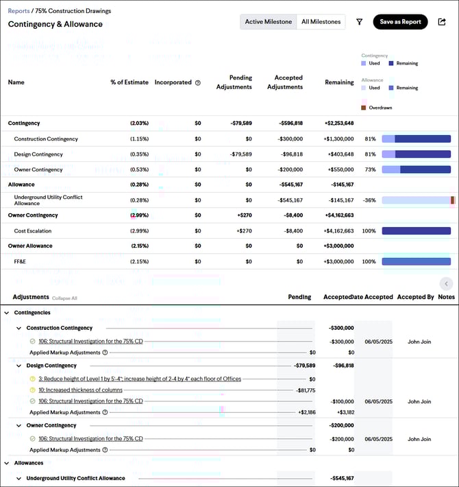Click Date Accepted column header

pos(371,297)
